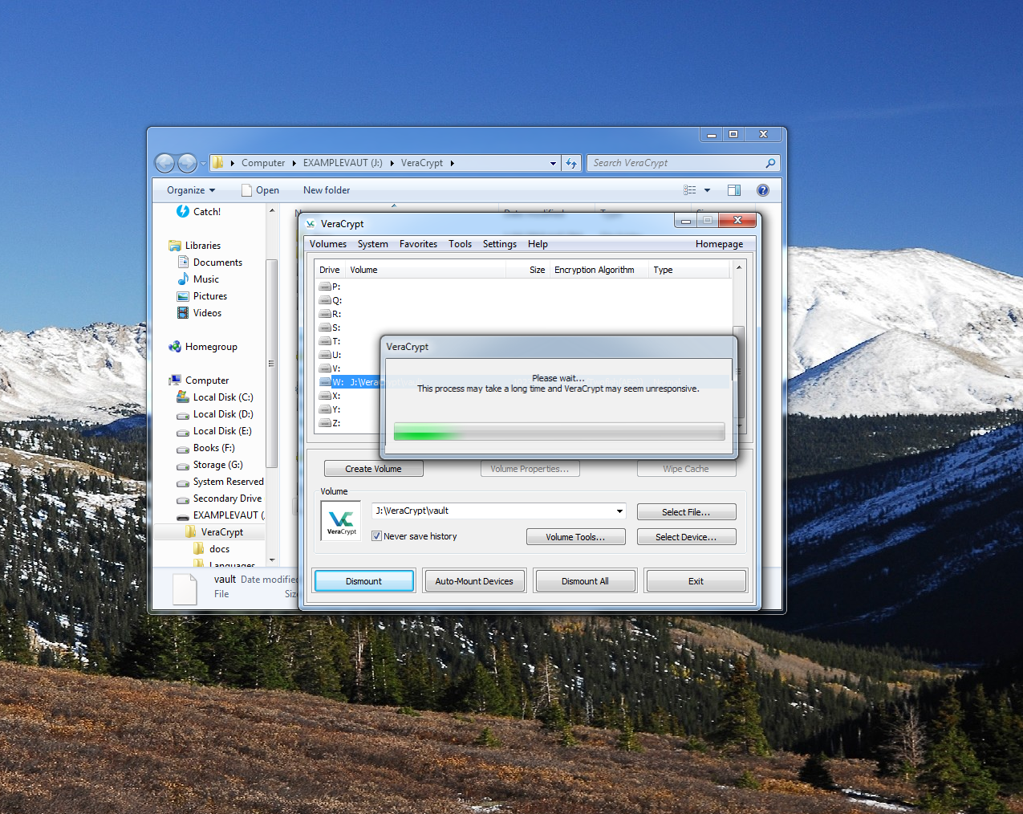This screenshot has width=1023, height=814.
Task: Open Catch! in favorites sidebar
Action: tap(198, 212)
